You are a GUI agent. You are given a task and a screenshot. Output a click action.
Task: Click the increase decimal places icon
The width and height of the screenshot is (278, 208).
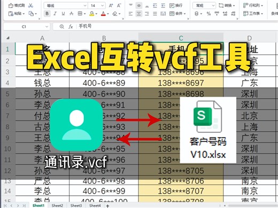pyautogui.click(x=225, y=13)
